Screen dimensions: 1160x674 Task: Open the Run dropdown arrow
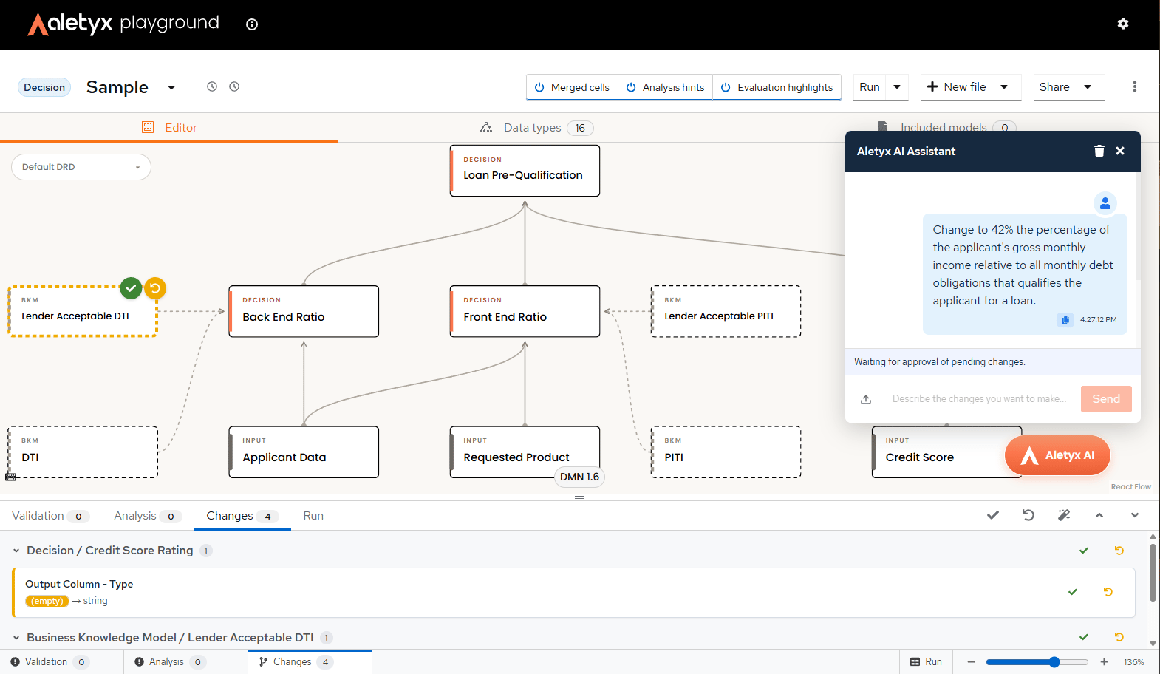click(897, 87)
